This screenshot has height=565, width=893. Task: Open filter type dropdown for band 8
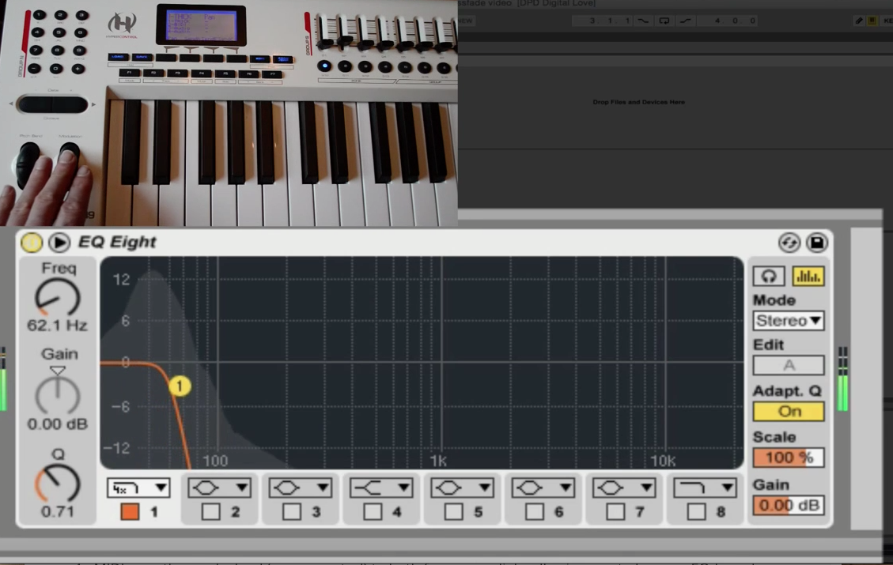(x=705, y=488)
